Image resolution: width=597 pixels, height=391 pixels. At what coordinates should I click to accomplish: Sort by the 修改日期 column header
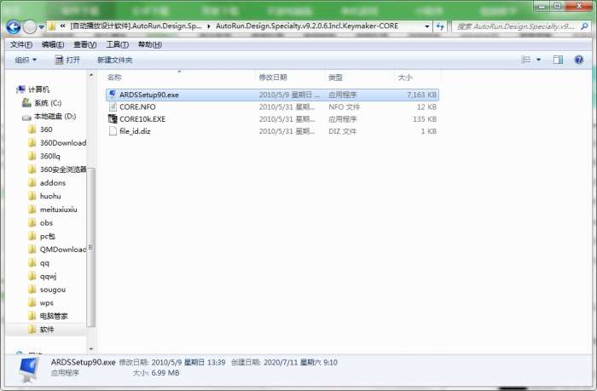[x=290, y=78]
